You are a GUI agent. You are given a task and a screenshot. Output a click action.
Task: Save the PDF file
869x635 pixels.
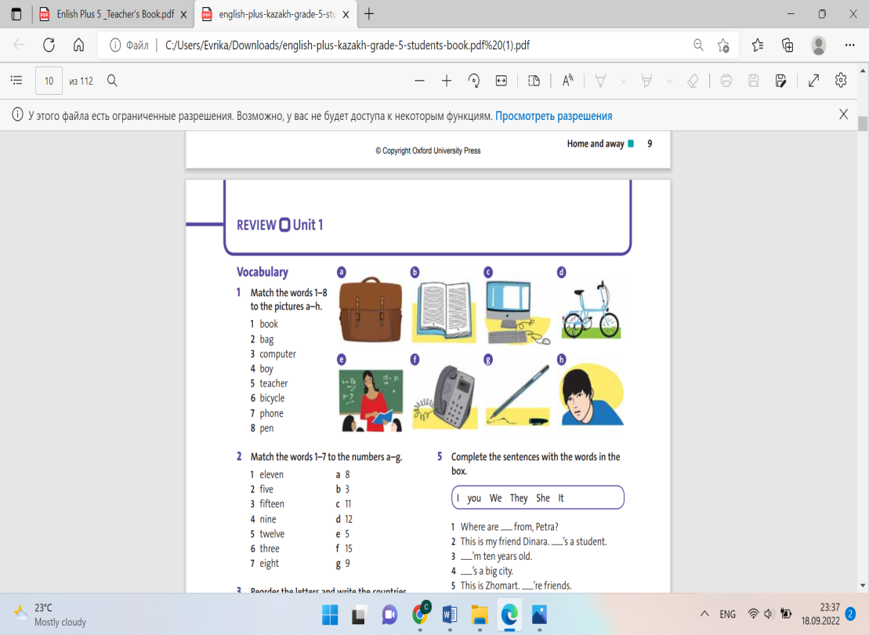coord(753,81)
